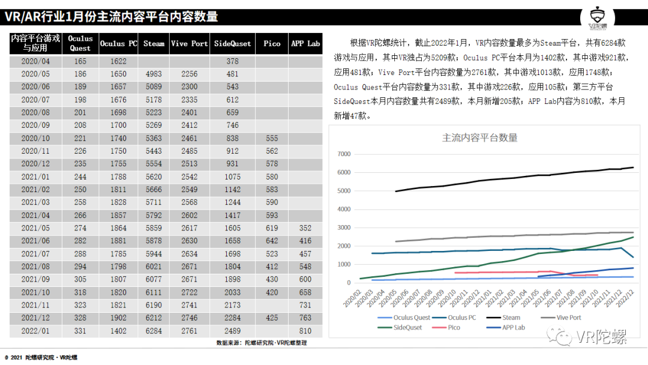The width and height of the screenshot is (648, 365).
Task: Click the 2021/05 row label
Action: pos(35,228)
